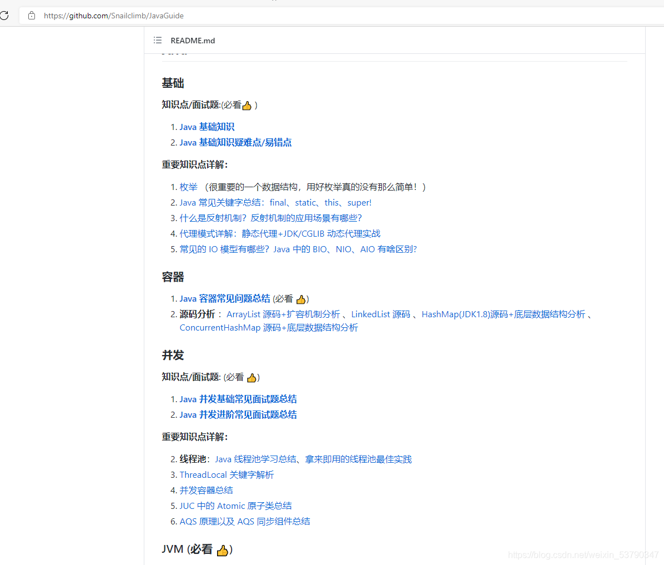664x565 pixels.
Task: Open the 常见的 IO 模型 link
Action: tap(297, 249)
